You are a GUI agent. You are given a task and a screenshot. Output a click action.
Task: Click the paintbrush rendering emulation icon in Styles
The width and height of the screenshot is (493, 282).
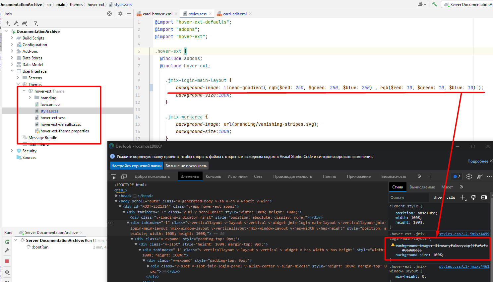coord(473,197)
